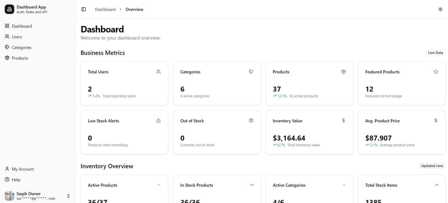Viewport: 448px width, 203px height.
Task: Click the Dashboard grid icon in sidebar
Action: pyautogui.click(x=7, y=26)
